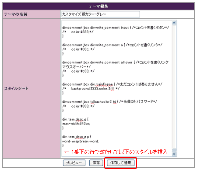
Task: Click the 'マウスオーバー*/' comment line
Action: click(77, 67)
